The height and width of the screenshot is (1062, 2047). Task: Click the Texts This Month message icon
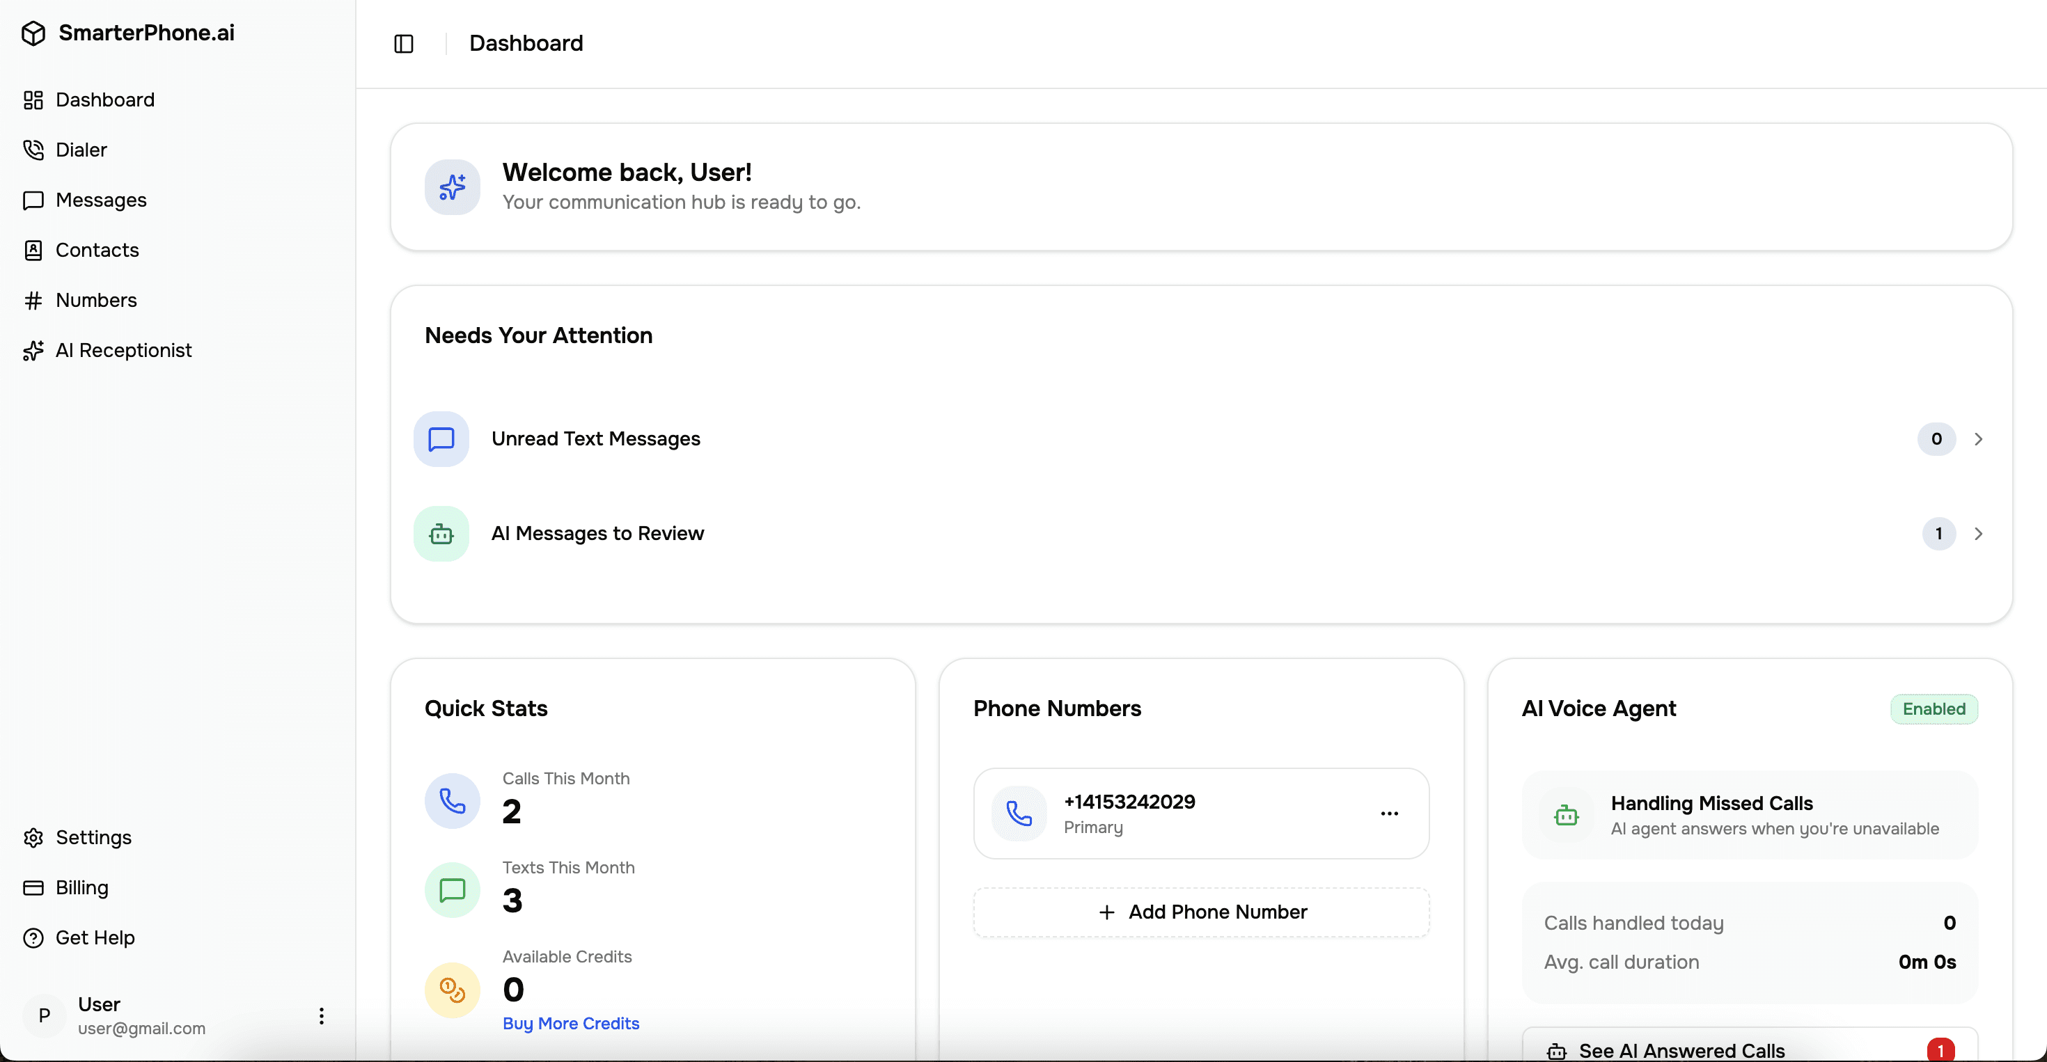pyautogui.click(x=452, y=889)
